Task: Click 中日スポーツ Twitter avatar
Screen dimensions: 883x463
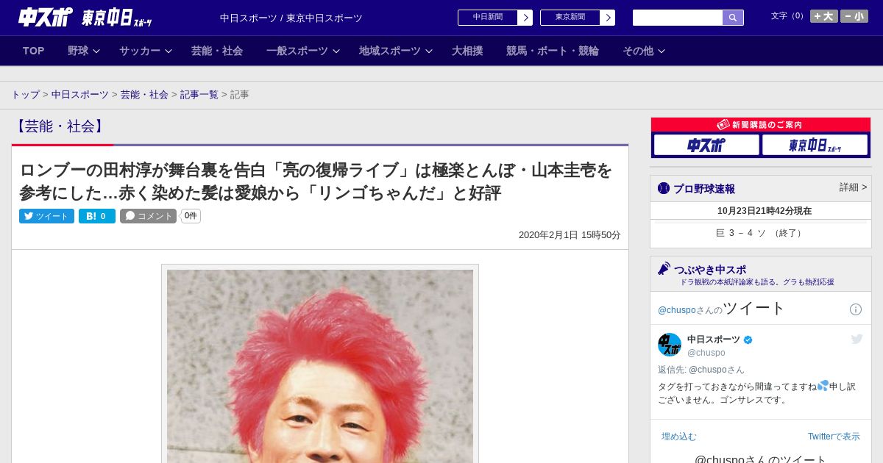Action: [x=670, y=345]
